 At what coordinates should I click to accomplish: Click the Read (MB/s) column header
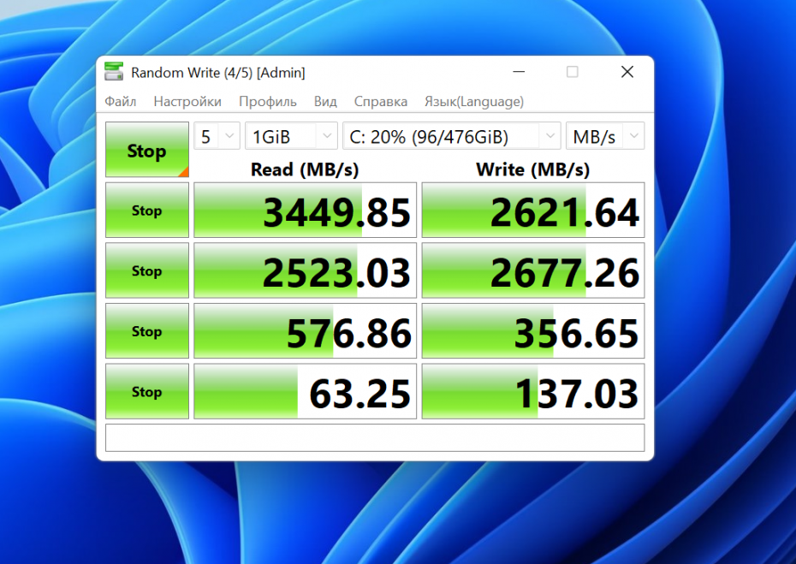pos(305,169)
